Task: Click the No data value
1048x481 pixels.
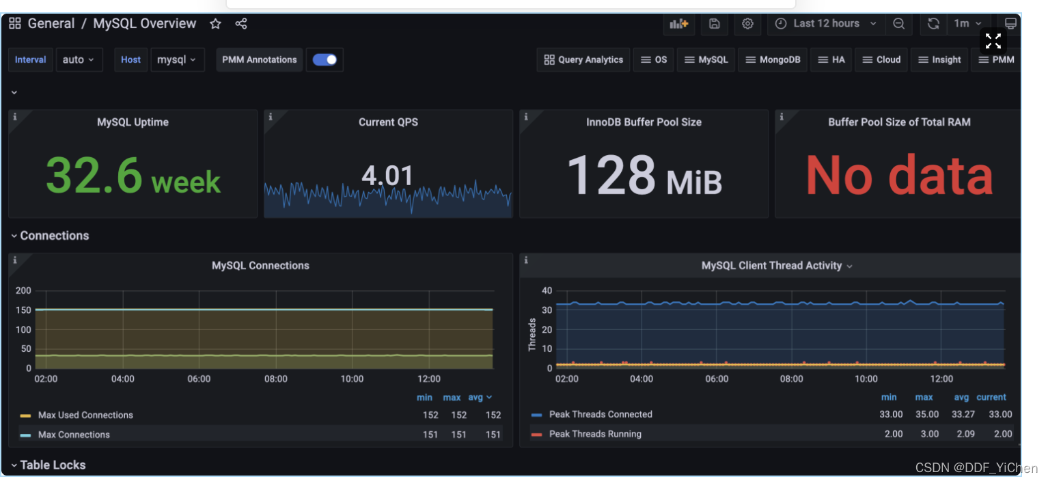Action: click(x=899, y=176)
